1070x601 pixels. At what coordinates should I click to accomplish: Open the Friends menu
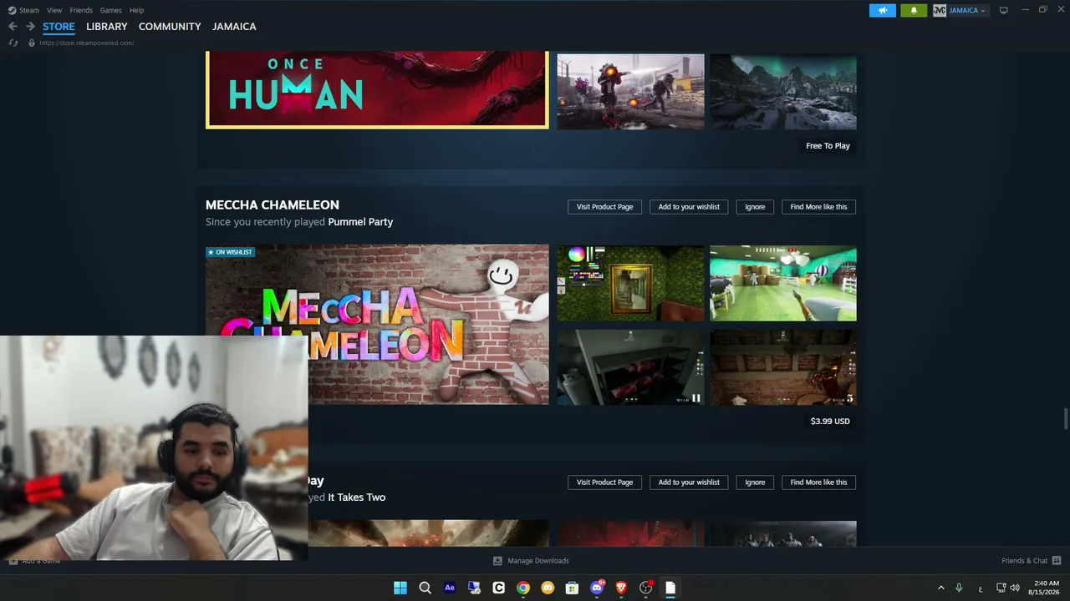[81, 10]
